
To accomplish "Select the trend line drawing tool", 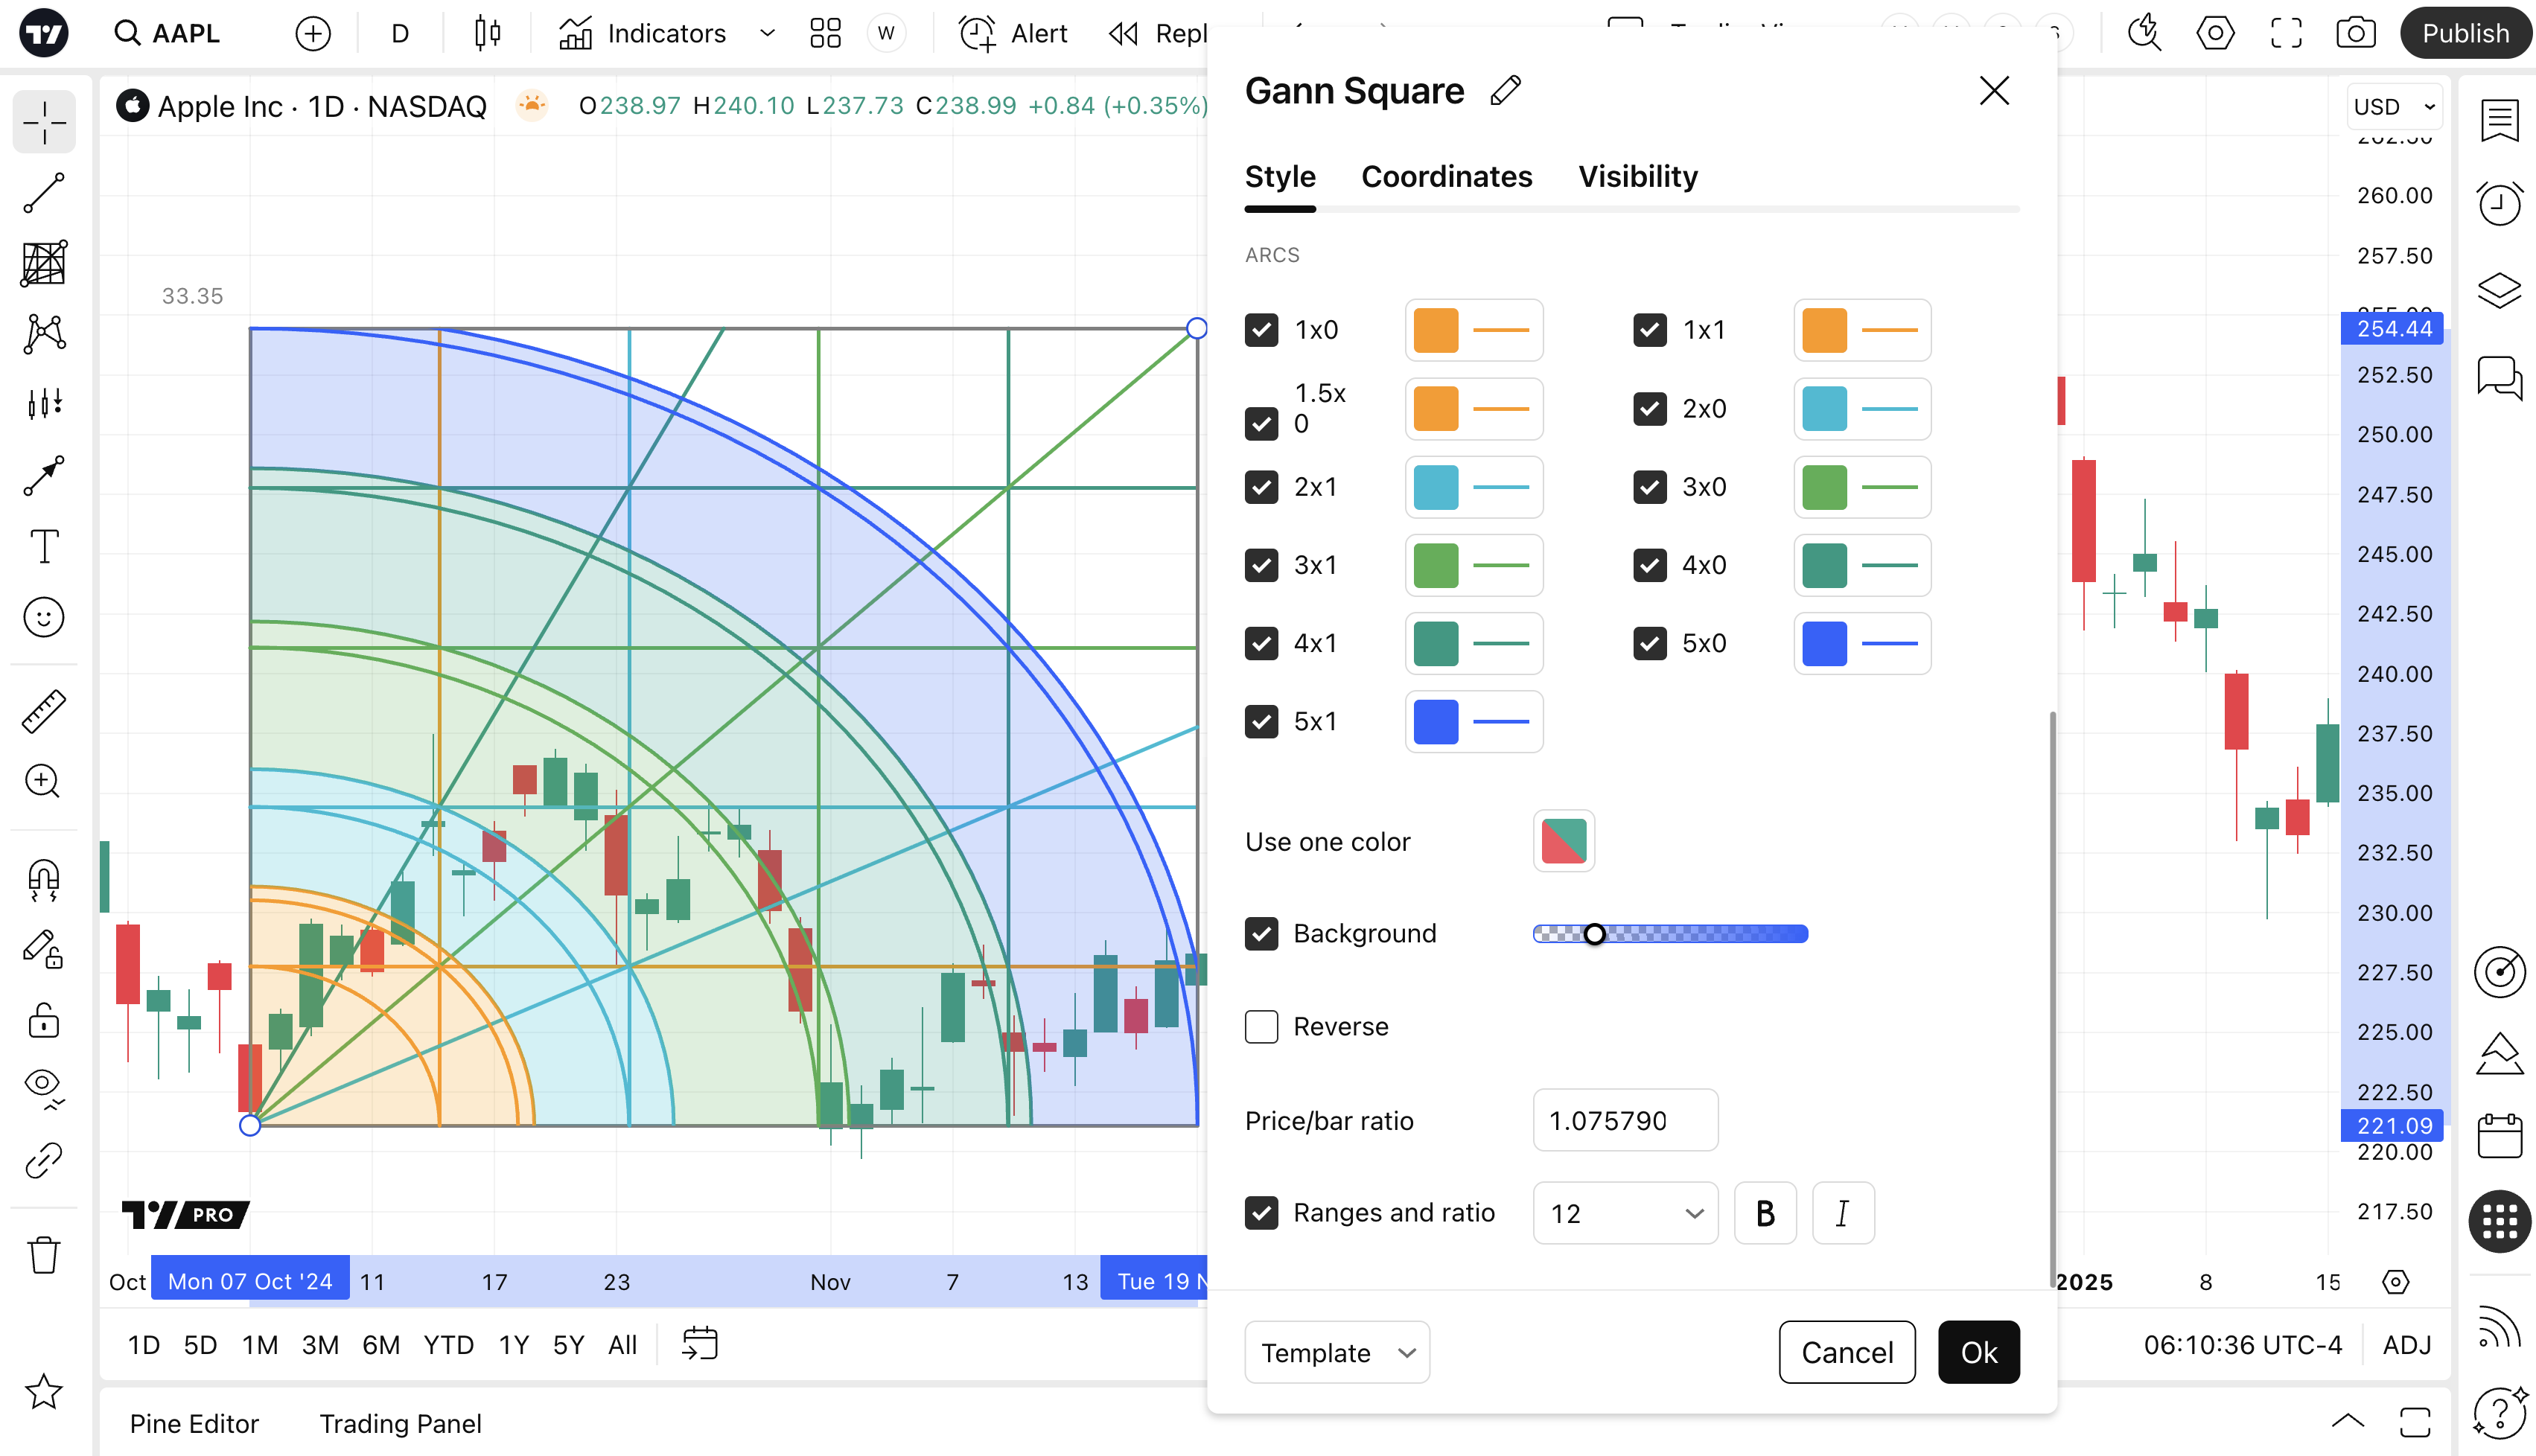I will [x=44, y=193].
